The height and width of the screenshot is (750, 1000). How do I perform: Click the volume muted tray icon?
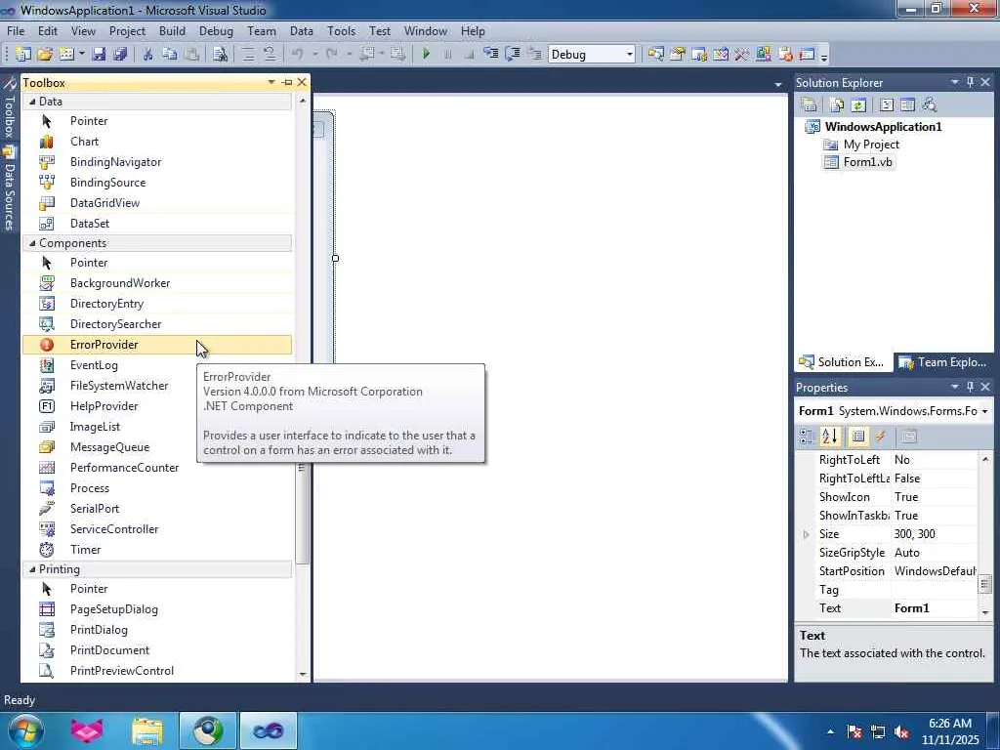pos(901,732)
